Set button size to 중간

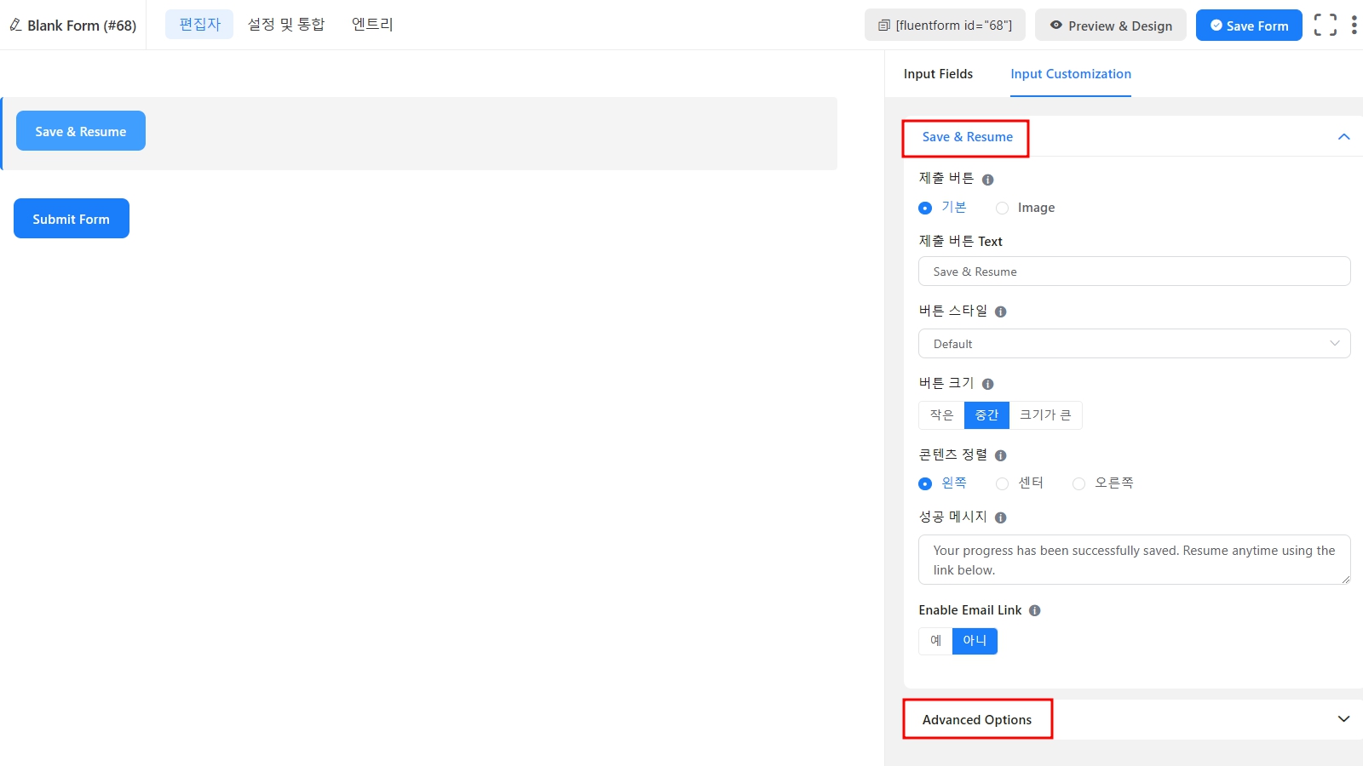pos(986,415)
